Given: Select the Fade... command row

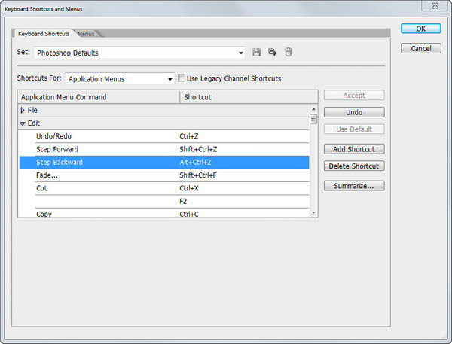Looking at the screenshot, I should pos(164,175).
